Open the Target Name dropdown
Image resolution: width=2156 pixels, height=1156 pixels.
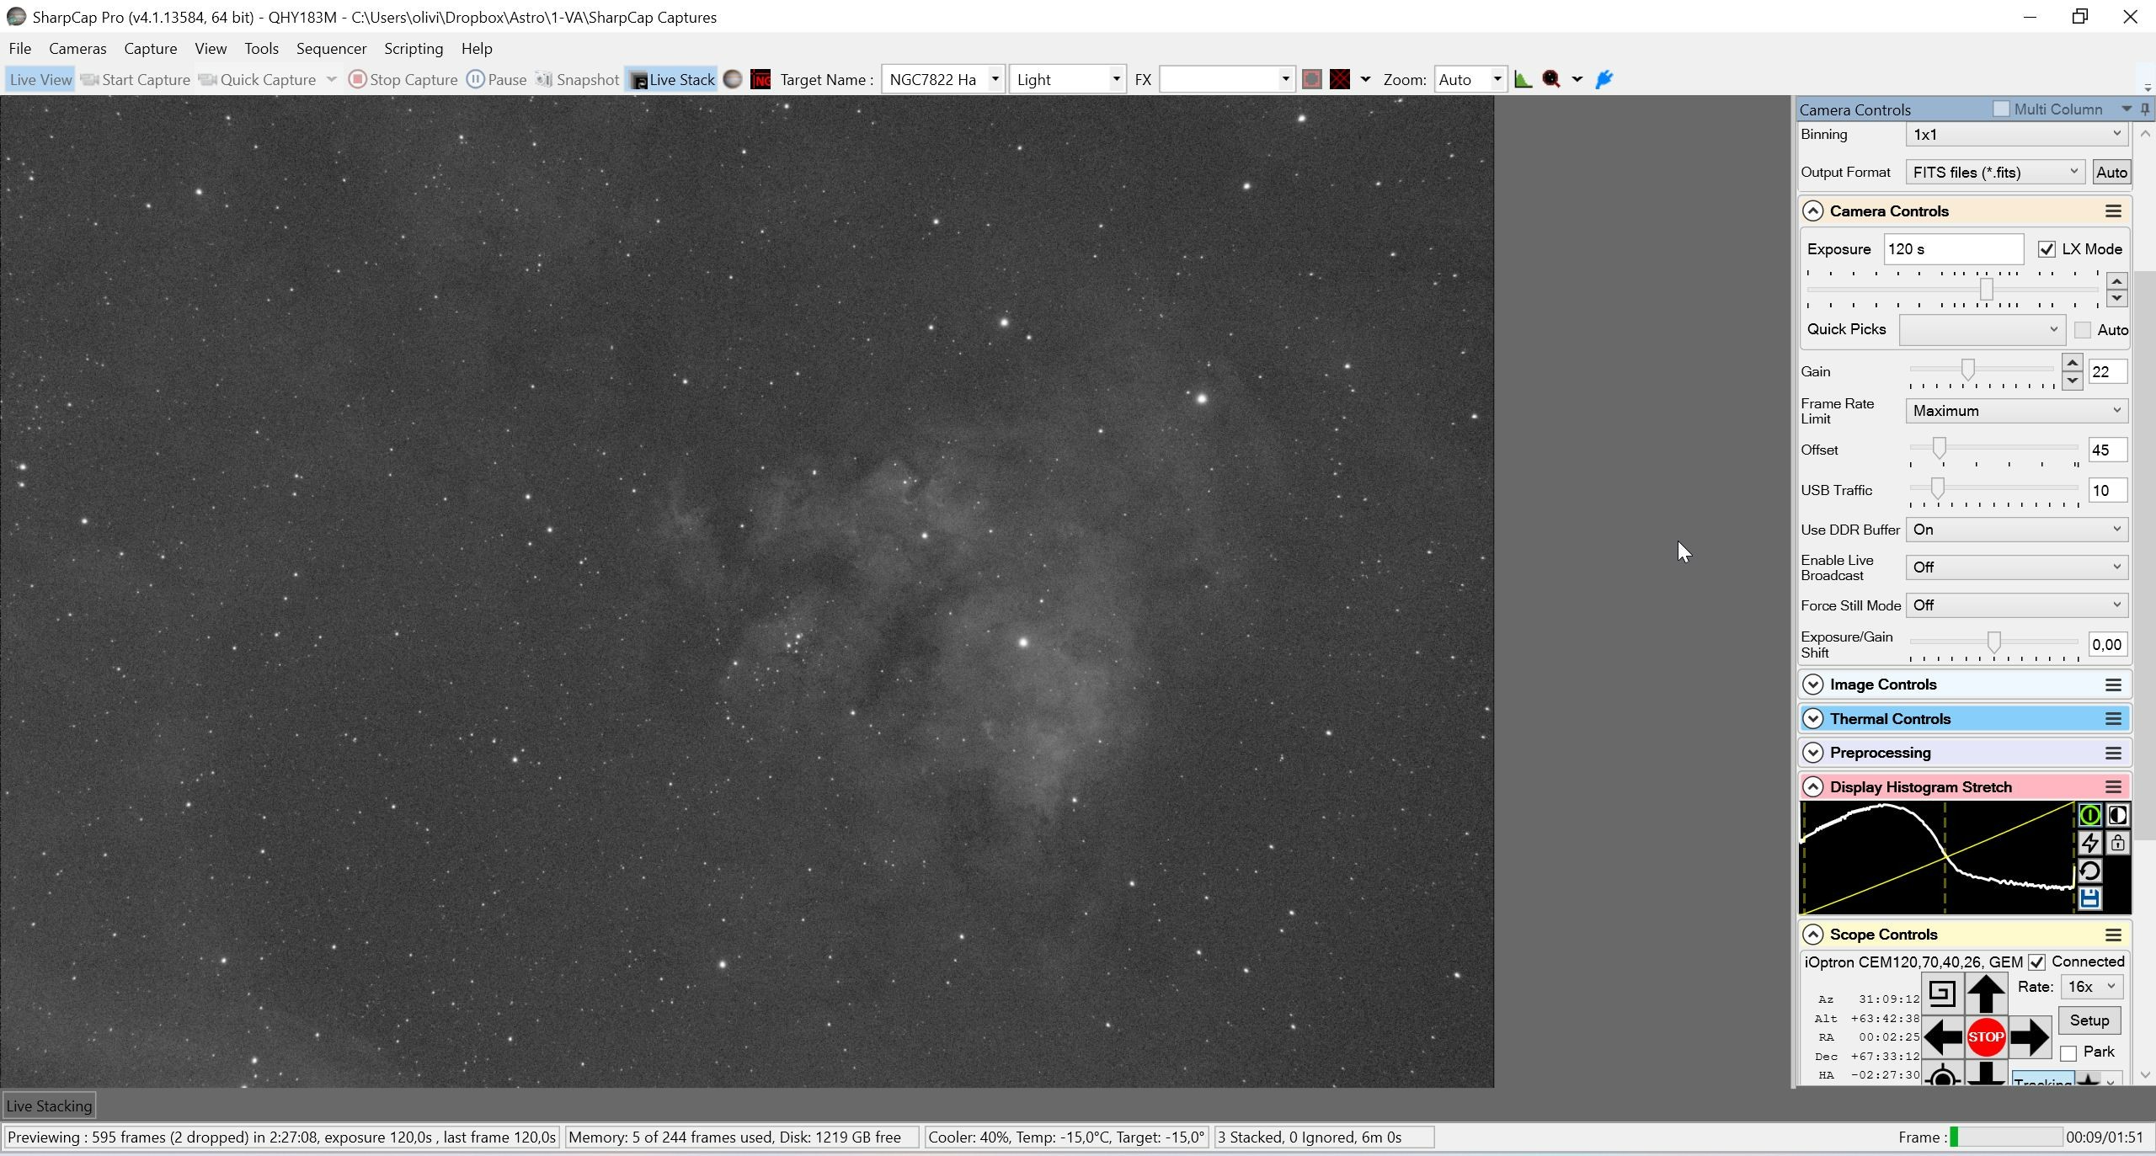(x=995, y=79)
